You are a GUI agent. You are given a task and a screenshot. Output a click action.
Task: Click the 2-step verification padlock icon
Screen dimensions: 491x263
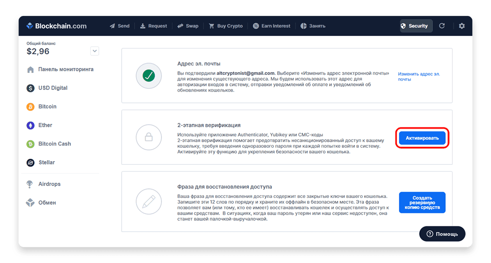[148, 137]
